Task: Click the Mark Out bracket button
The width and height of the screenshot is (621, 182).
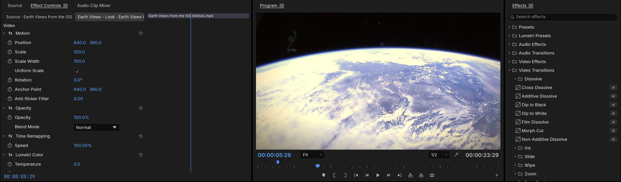Action: 345,175
